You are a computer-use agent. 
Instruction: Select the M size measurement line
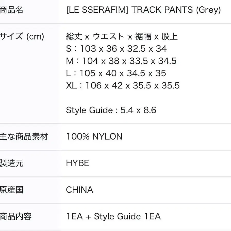click(121, 61)
